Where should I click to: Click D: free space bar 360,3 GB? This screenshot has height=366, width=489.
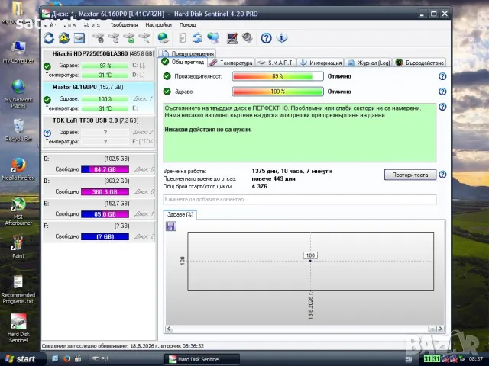[x=105, y=191]
